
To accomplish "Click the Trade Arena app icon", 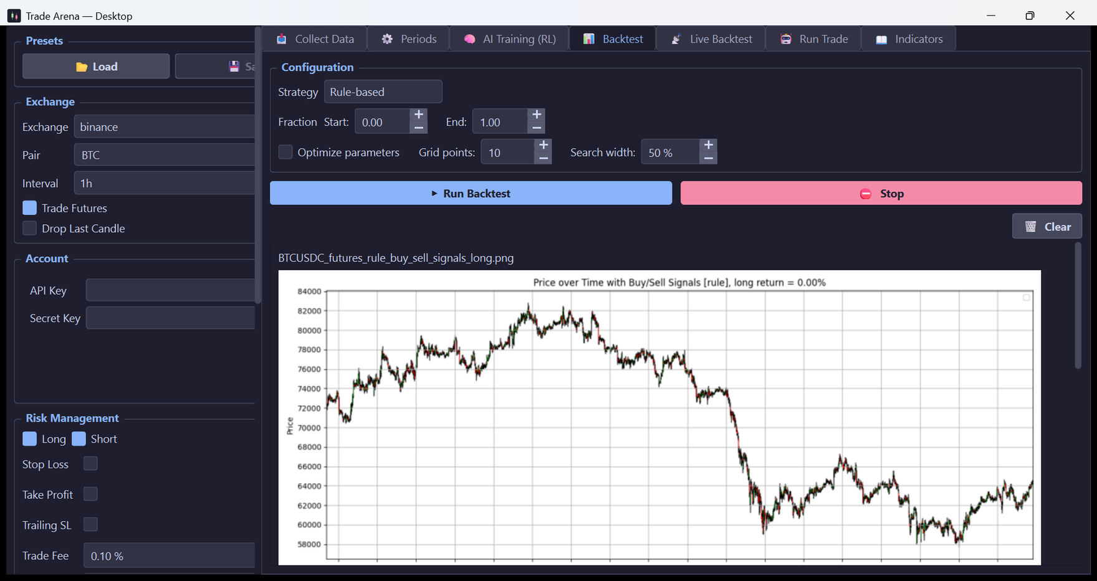I will (14, 16).
